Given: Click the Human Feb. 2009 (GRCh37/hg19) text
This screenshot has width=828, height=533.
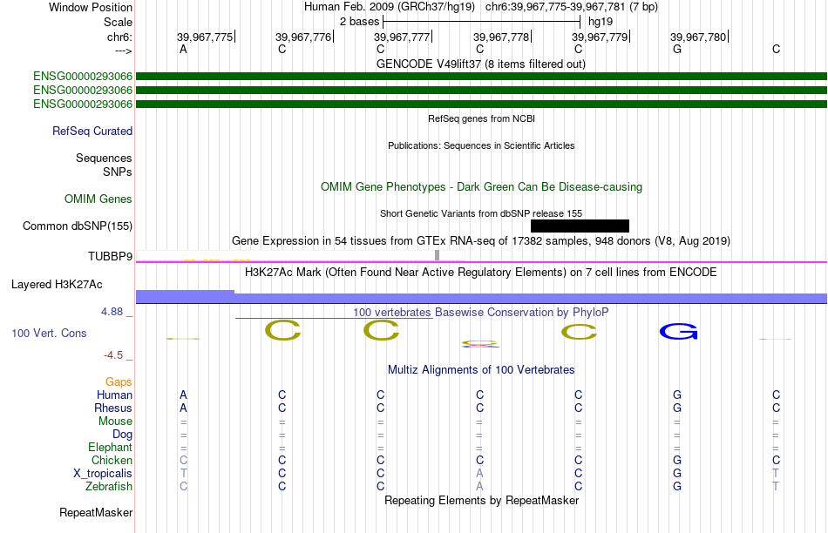Looking at the screenshot, I should pos(390,7).
